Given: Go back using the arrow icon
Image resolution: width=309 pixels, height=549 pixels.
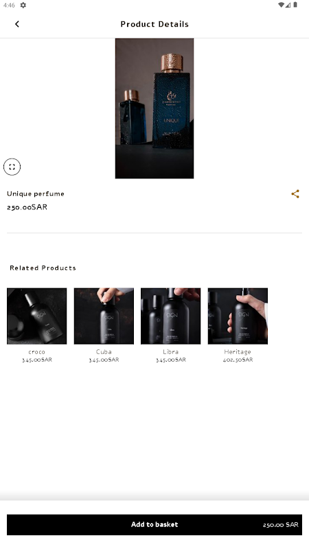Looking at the screenshot, I should tap(16, 24).
